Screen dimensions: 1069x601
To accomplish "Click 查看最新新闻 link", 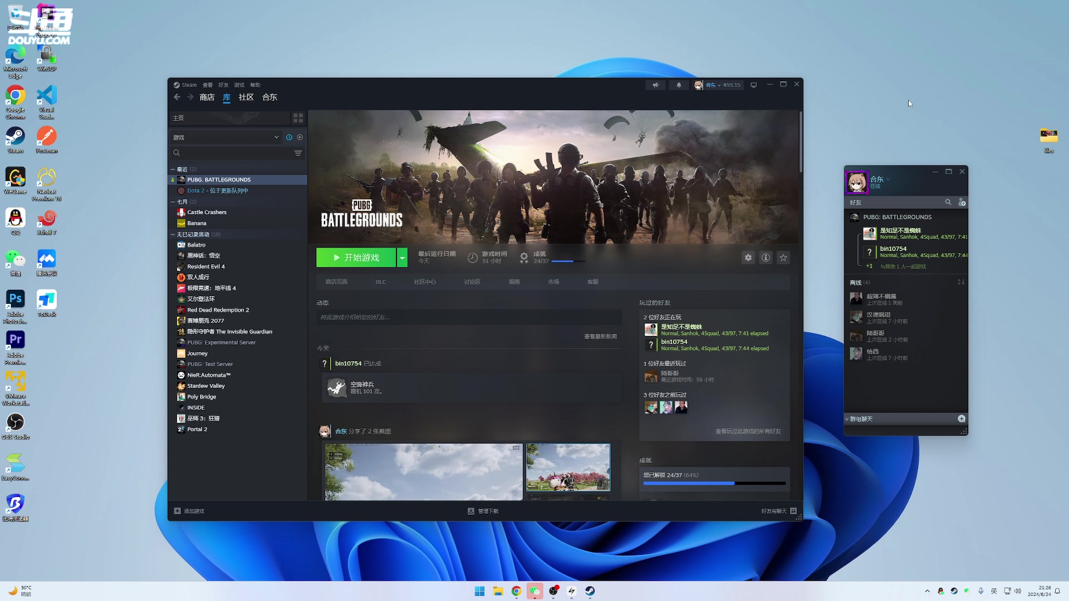I will coord(600,337).
